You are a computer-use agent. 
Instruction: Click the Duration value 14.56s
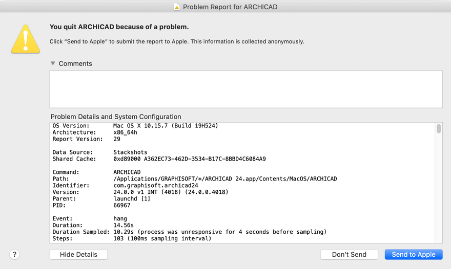coord(124,225)
